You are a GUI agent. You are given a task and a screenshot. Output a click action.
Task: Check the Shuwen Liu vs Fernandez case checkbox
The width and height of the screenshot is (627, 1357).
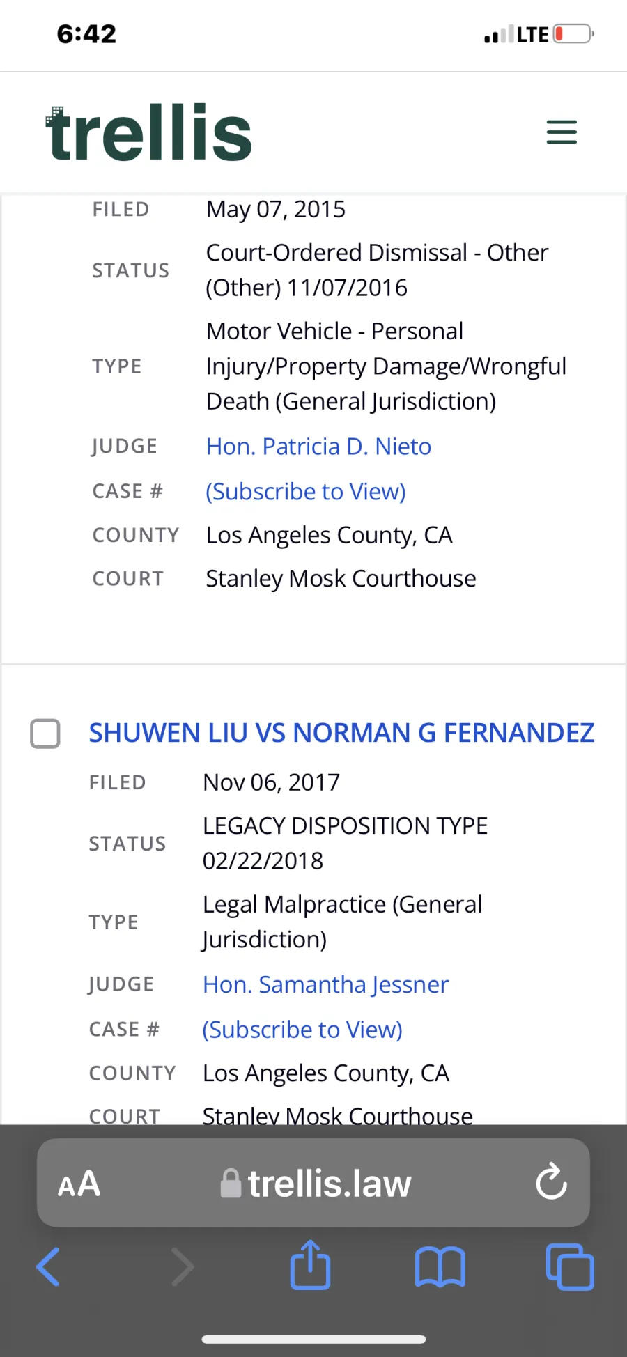click(45, 734)
